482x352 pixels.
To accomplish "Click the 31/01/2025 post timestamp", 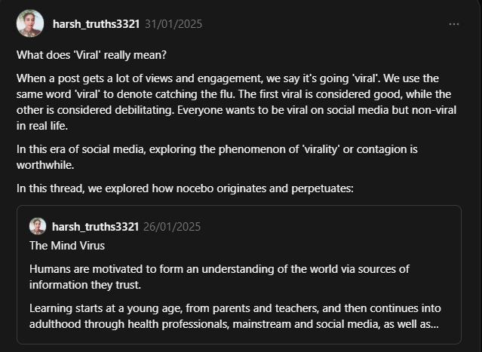I will tap(173, 24).
